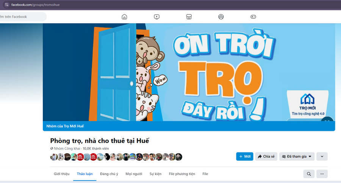
Task: Open the File phương tiện tab
Action: tap(182, 174)
